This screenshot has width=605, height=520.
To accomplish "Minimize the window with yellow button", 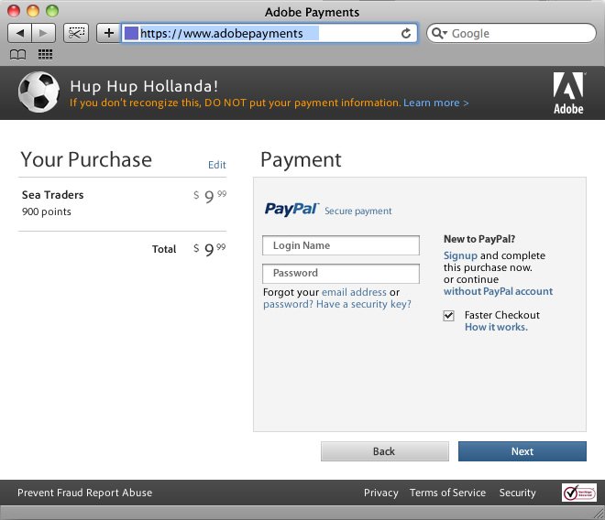I will point(33,11).
